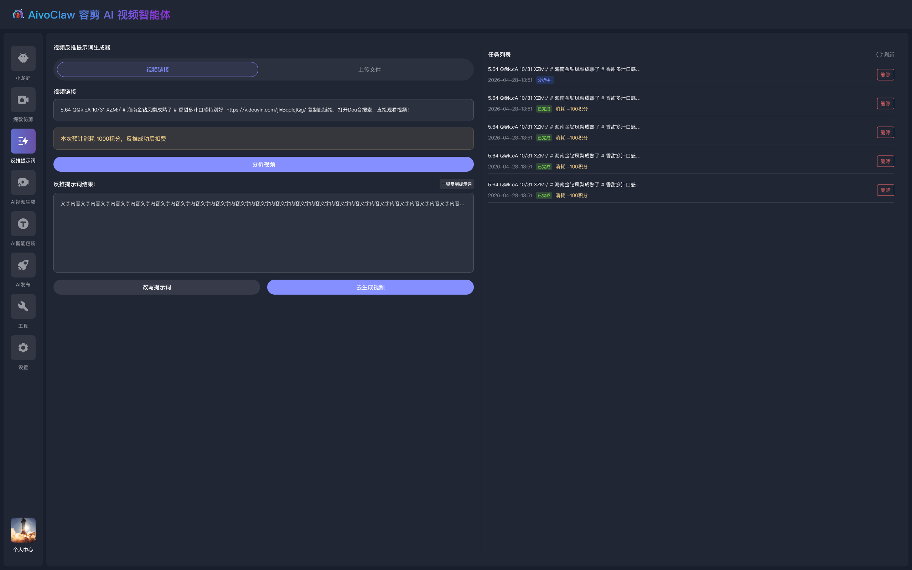Open AI视频生成 sidebar icon
The height and width of the screenshot is (570, 912).
coord(23,182)
